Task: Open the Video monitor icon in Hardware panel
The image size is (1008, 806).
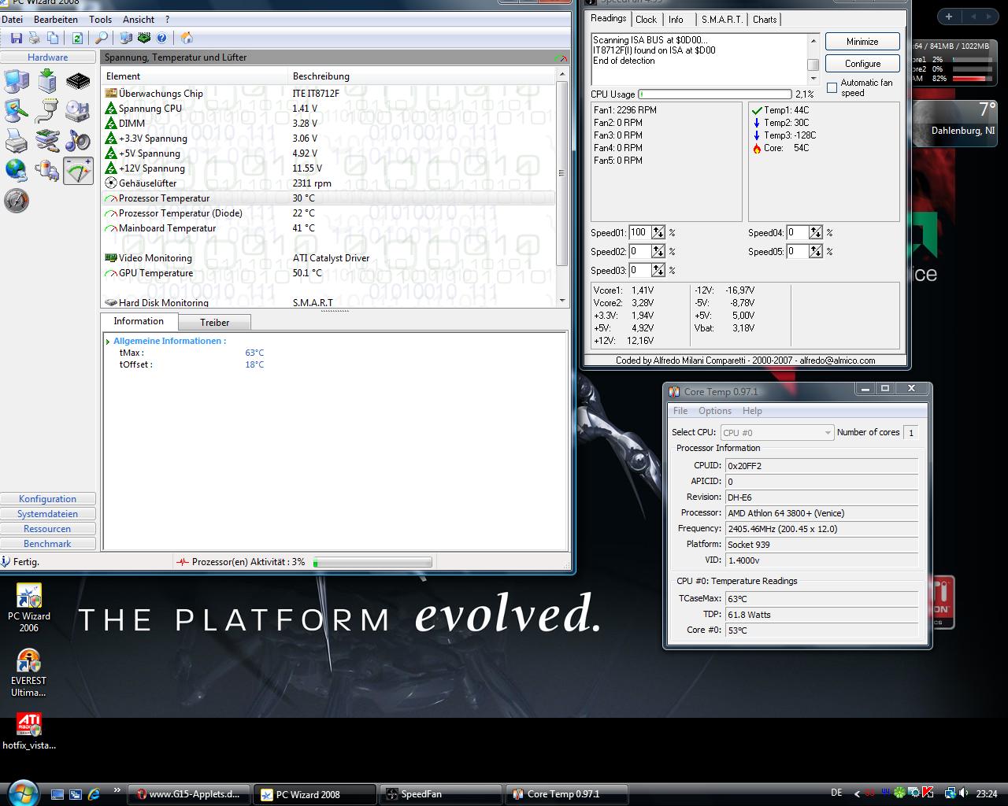Action: click(17, 111)
